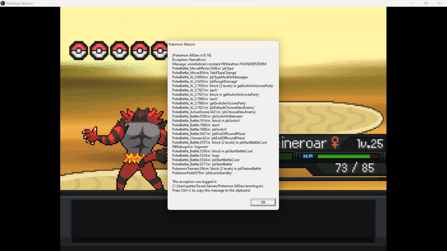This screenshot has height=251, width=447.
Task: Click the female gender symbol icon
Action: pyautogui.click(x=335, y=142)
